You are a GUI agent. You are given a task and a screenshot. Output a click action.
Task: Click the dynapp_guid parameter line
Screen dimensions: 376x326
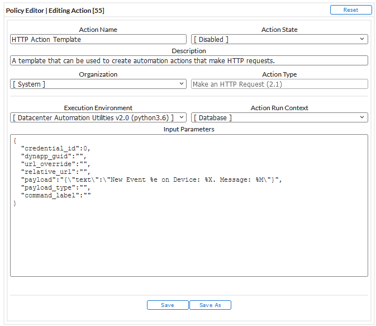click(54, 157)
